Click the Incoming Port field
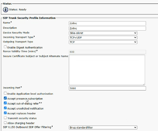The height and width of the screenshot is (131, 158). pyautogui.click(x=107, y=88)
